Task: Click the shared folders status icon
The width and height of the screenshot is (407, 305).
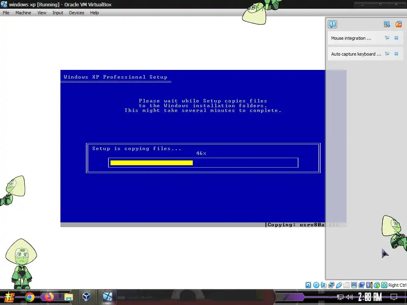Action: tap(346, 285)
